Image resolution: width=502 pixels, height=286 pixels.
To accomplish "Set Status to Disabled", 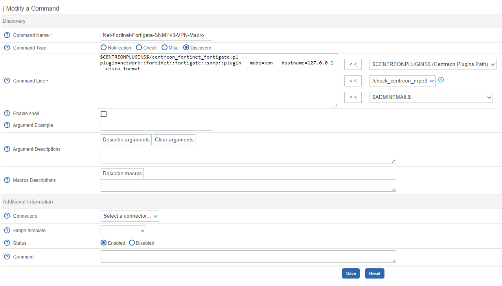I will tap(132, 243).
